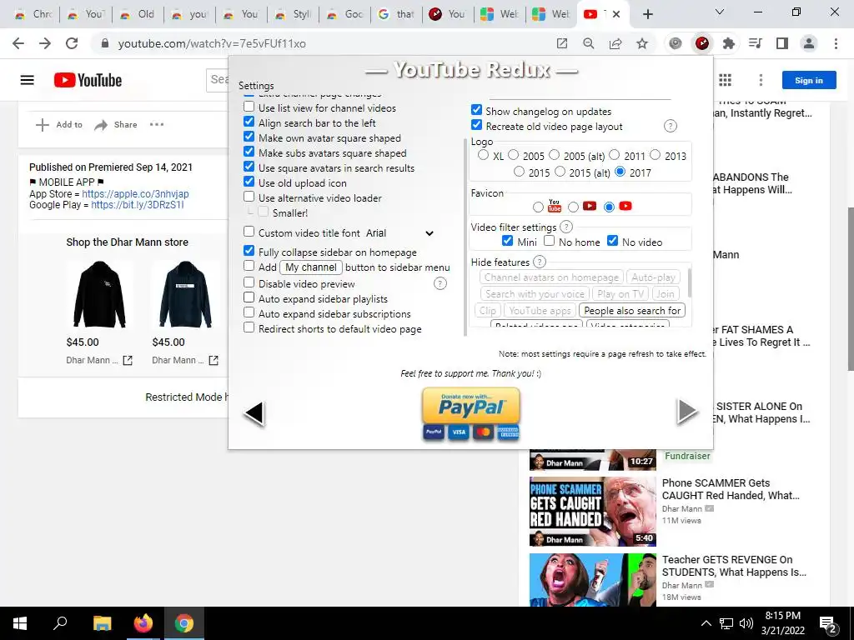Share this page using the address bar share icon
Viewport: 854px width, 640px height.
point(615,43)
